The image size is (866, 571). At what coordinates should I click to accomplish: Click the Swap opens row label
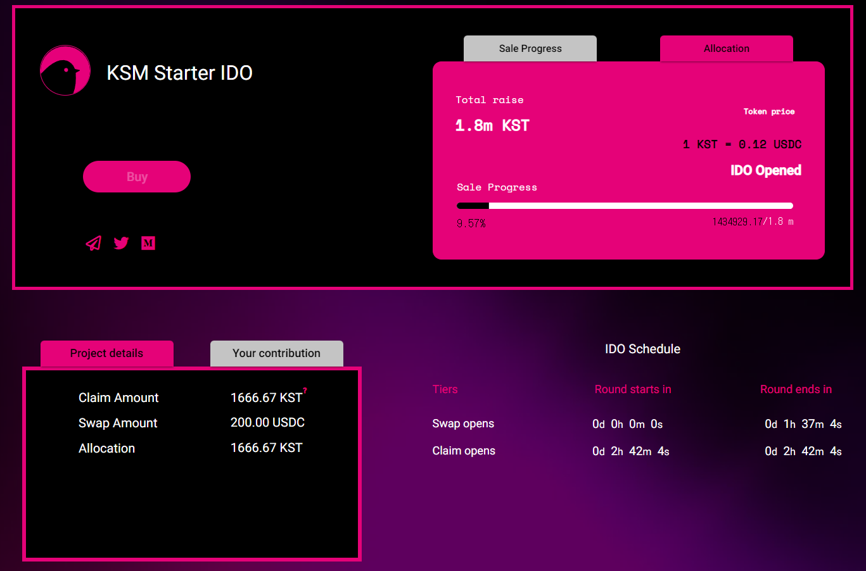pos(463,424)
